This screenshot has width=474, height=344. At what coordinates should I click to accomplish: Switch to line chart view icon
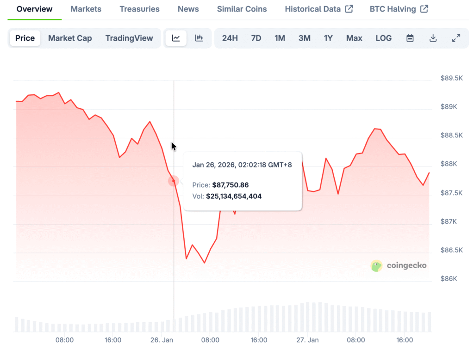(176, 38)
